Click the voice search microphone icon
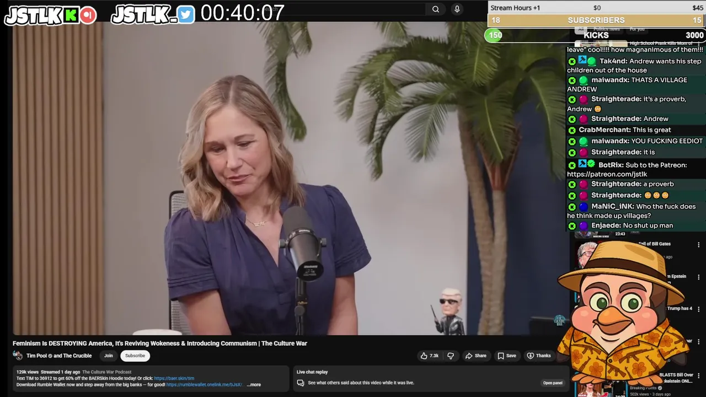Image resolution: width=706 pixels, height=397 pixels. tap(457, 9)
